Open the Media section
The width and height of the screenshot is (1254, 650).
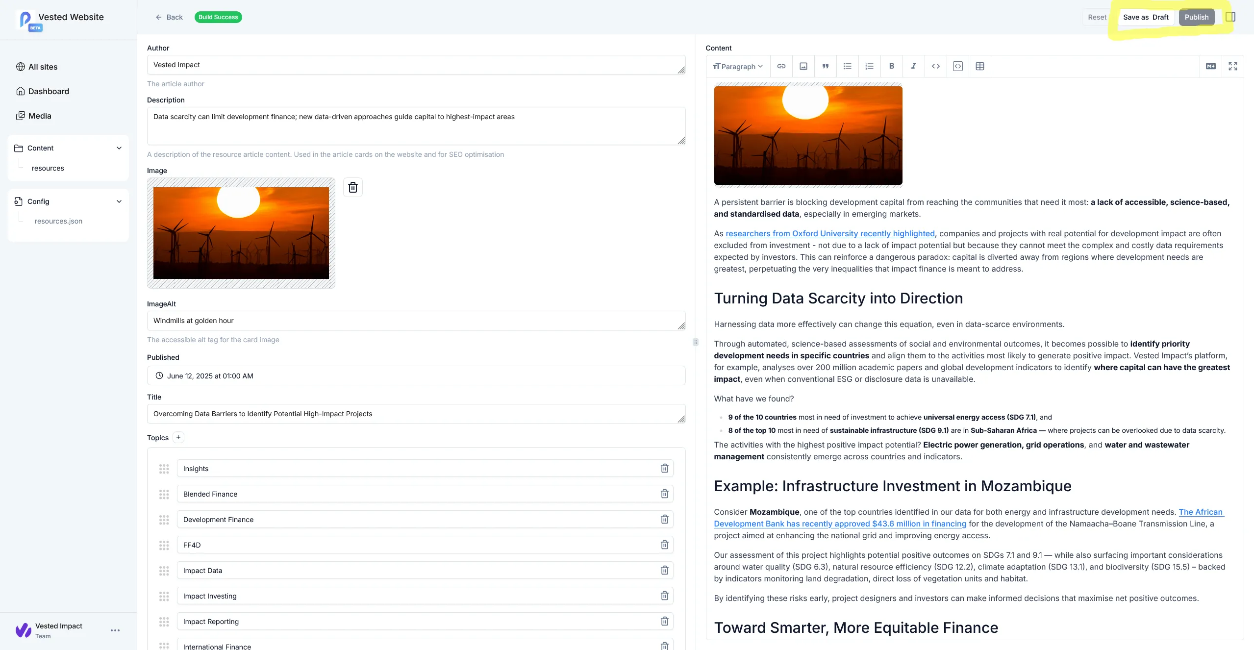tap(40, 115)
